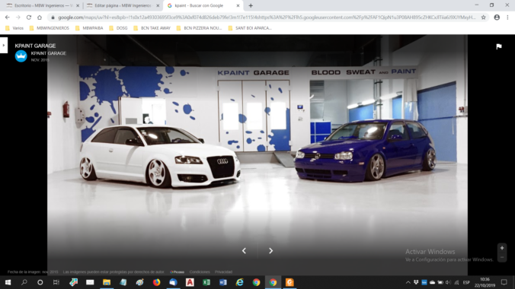Open the Condiciones link
Viewport: 515px width, 289px height.
click(200, 272)
